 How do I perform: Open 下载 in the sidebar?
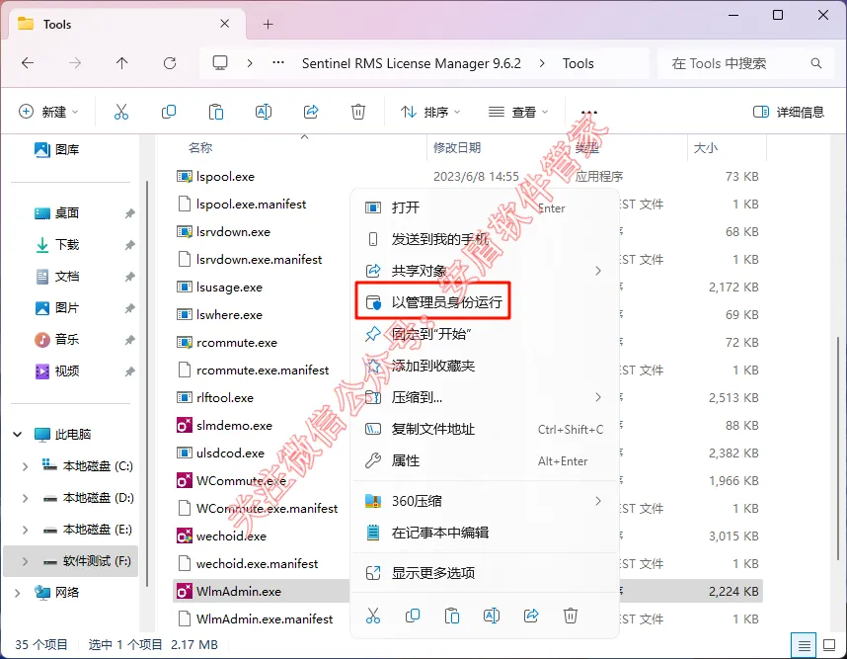(57, 245)
